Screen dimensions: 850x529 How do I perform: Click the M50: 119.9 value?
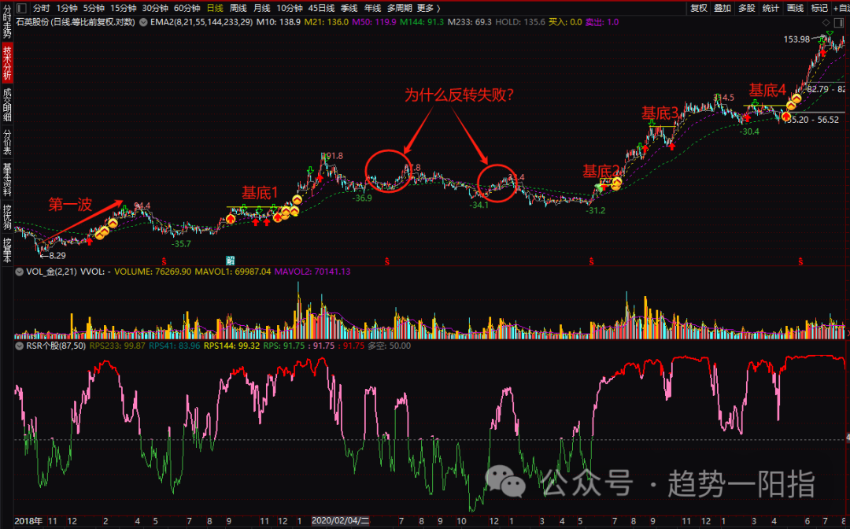374,22
